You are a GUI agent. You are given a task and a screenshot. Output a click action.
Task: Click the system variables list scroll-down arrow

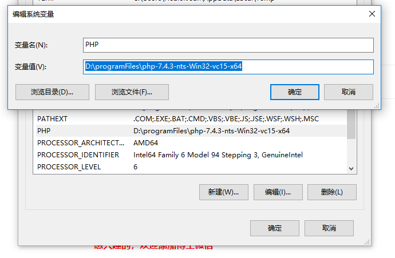pos(351,169)
